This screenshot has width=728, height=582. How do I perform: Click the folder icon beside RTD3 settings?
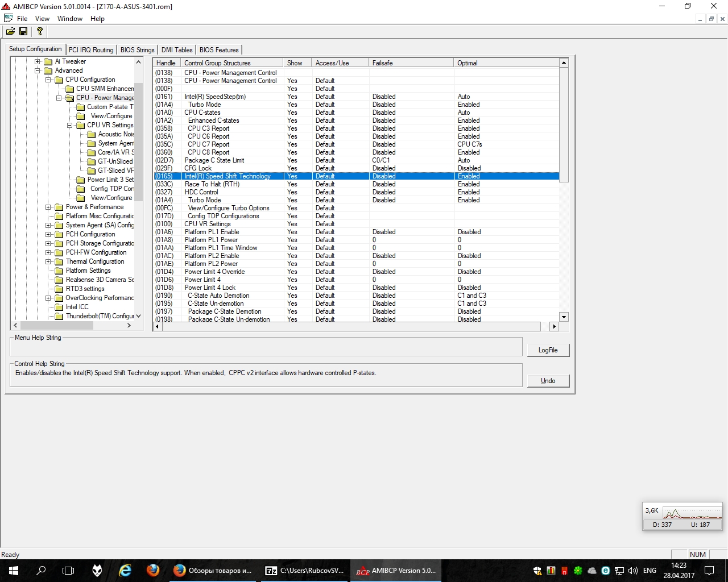tap(59, 289)
